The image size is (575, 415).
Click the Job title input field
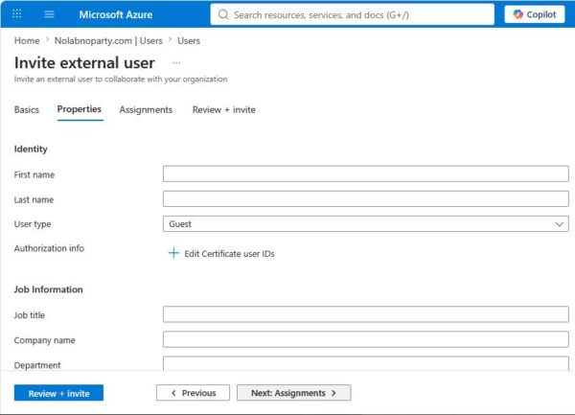(366, 314)
